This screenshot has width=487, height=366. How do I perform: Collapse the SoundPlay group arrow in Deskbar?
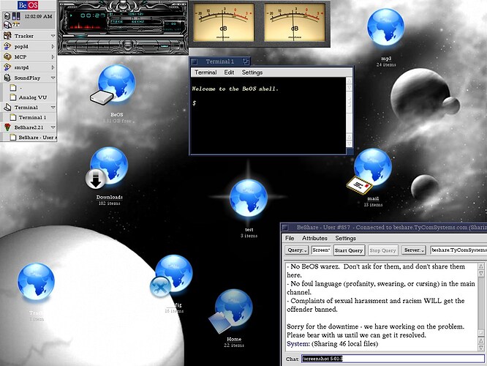pyautogui.click(x=53, y=78)
